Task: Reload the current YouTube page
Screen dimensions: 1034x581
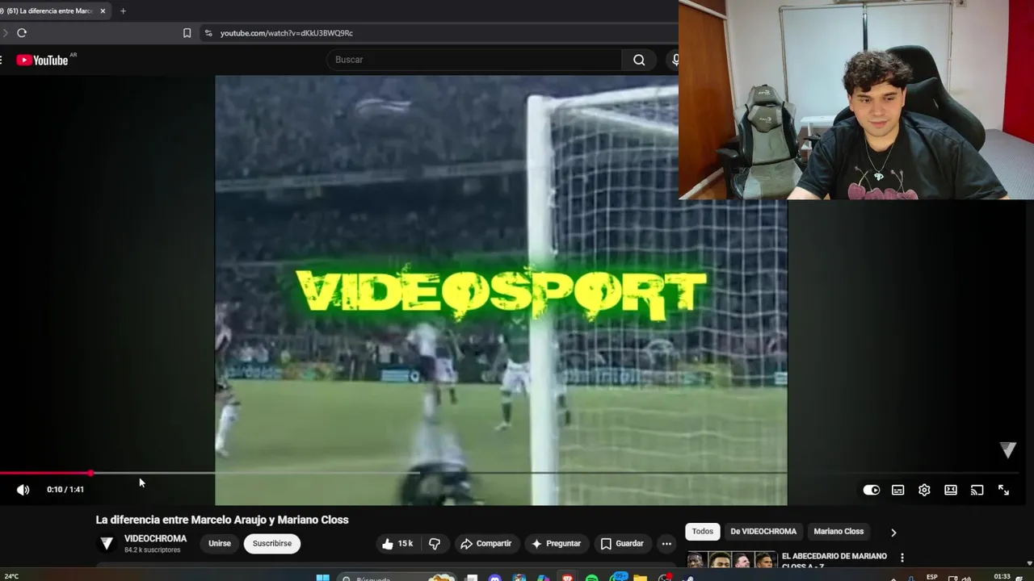Action: click(x=22, y=33)
